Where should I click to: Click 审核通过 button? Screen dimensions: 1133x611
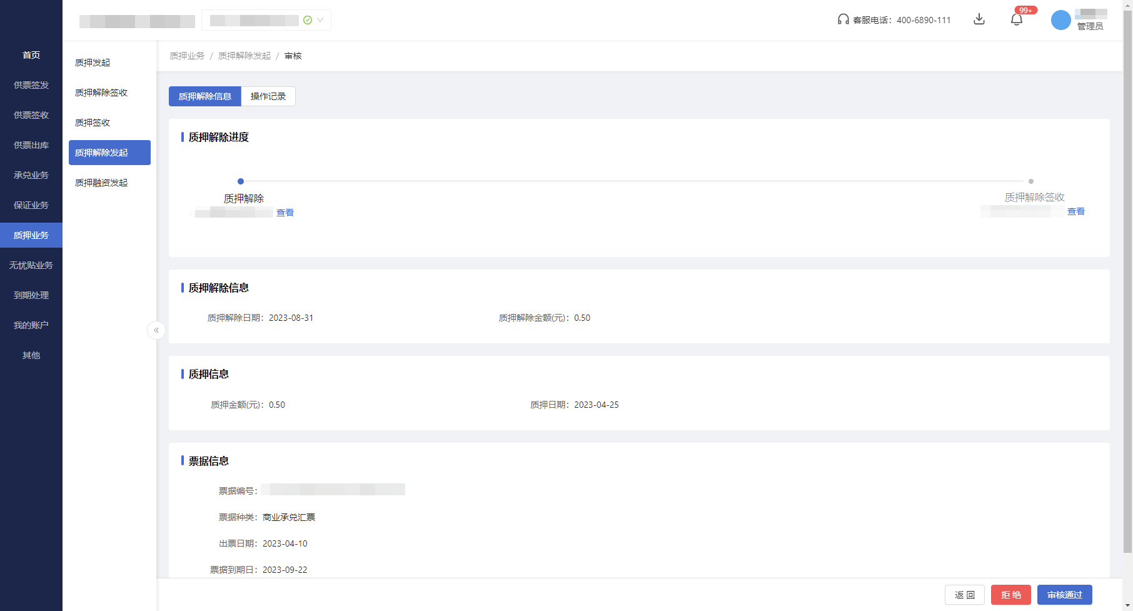(x=1064, y=595)
